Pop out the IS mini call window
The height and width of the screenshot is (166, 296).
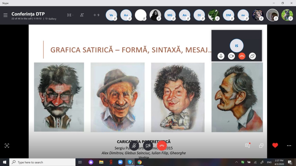pyautogui.click(x=252, y=56)
